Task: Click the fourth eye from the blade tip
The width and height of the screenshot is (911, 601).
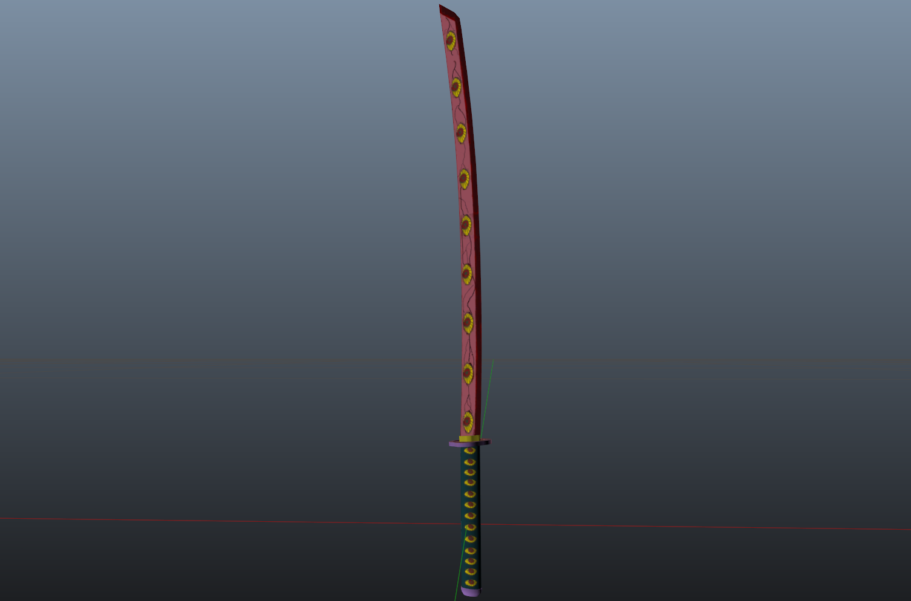Action: (x=464, y=178)
